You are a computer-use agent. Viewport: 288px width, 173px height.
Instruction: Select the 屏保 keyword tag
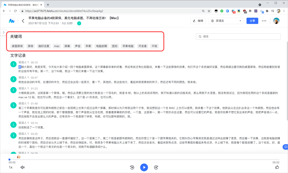pyautogui.click(x=30, y=46)
